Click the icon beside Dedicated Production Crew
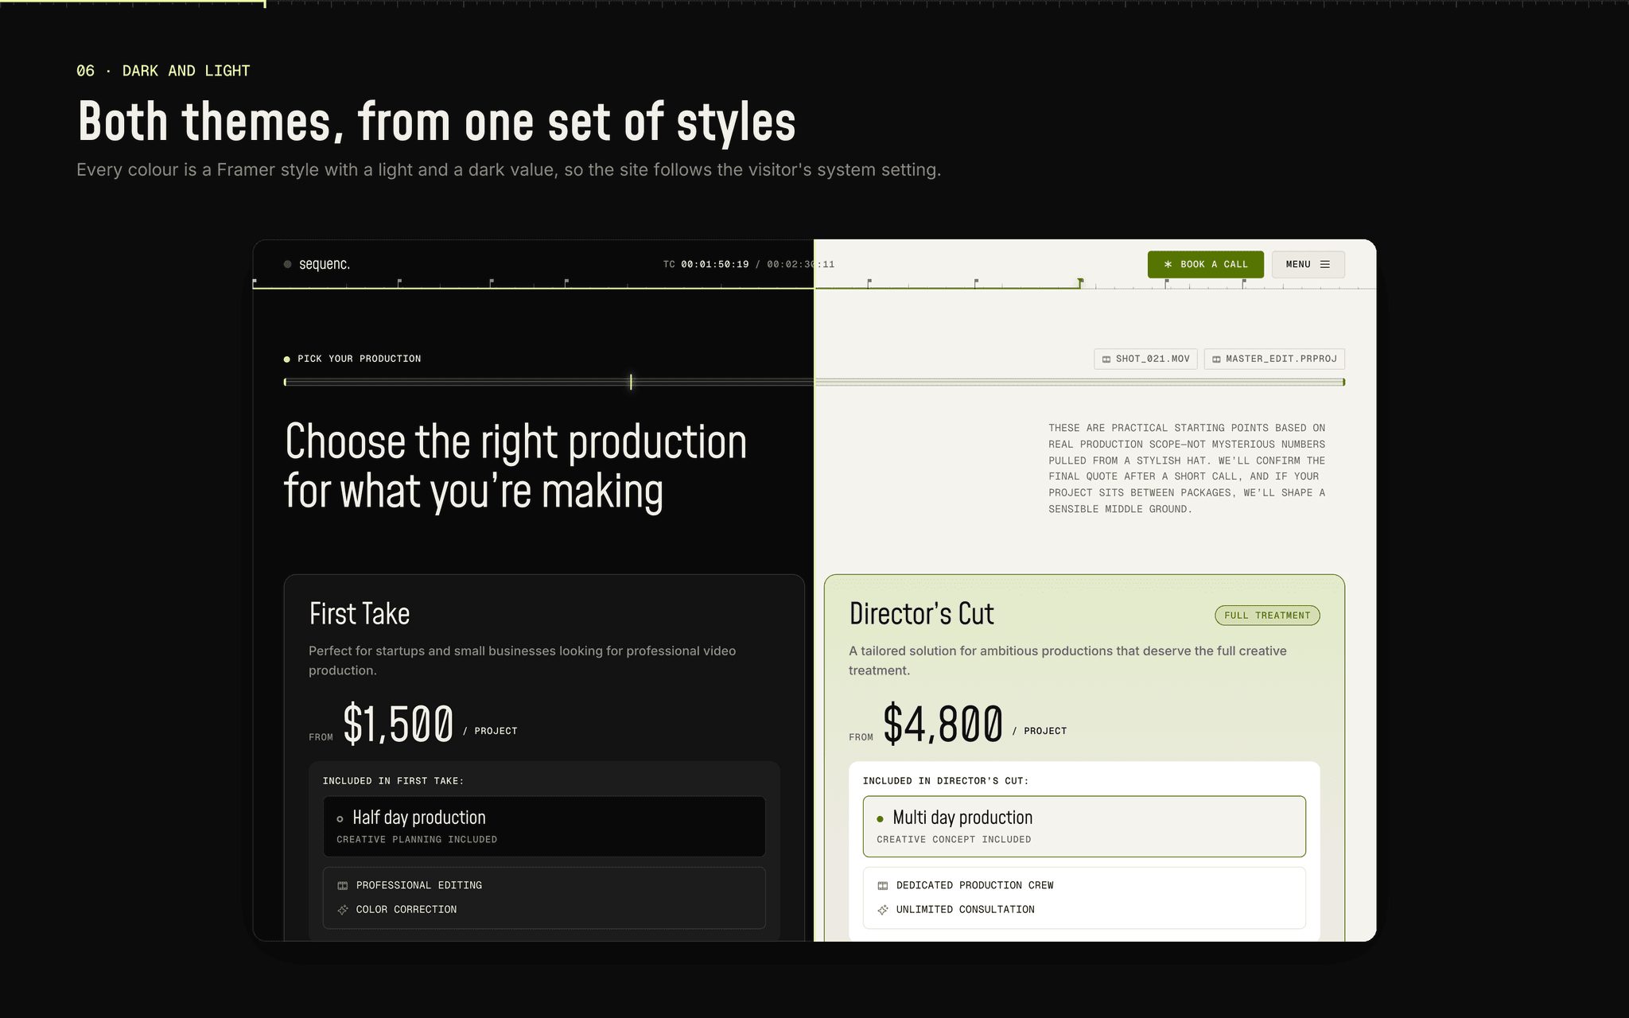This screenshot has width=1629, height=1018. click(x=883, y=885)
